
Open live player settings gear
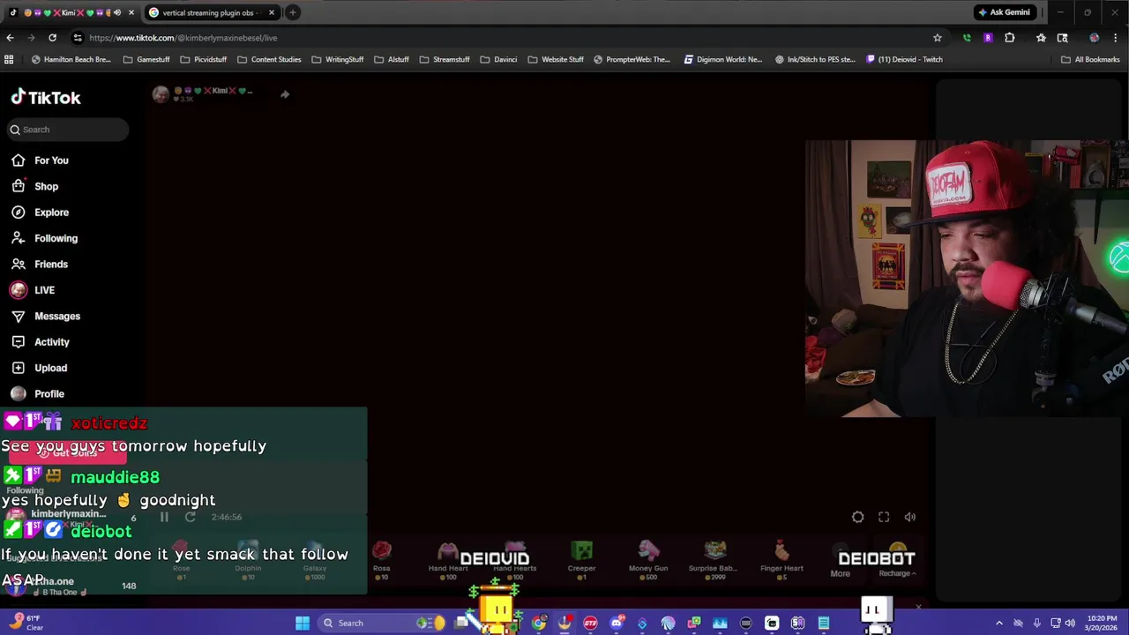(x=857, y=518)
